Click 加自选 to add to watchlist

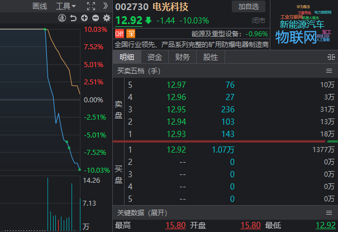(x=249, y=7)
